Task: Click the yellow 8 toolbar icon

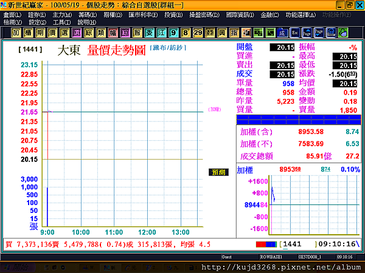Action: click(186, 33)
